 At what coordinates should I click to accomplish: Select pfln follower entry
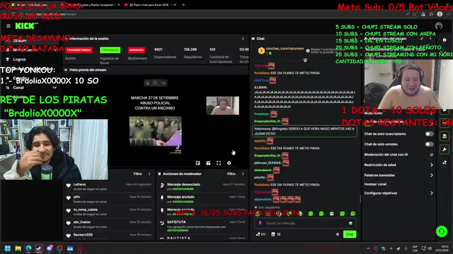[108, 199]
